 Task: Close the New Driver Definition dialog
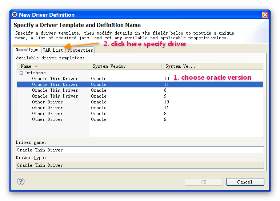[x=265, y=15]
